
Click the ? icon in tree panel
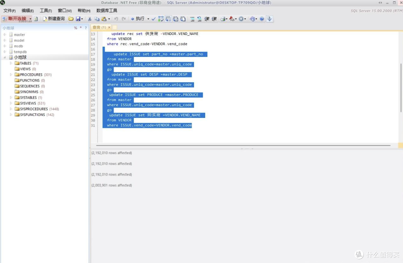pos(86,28)
